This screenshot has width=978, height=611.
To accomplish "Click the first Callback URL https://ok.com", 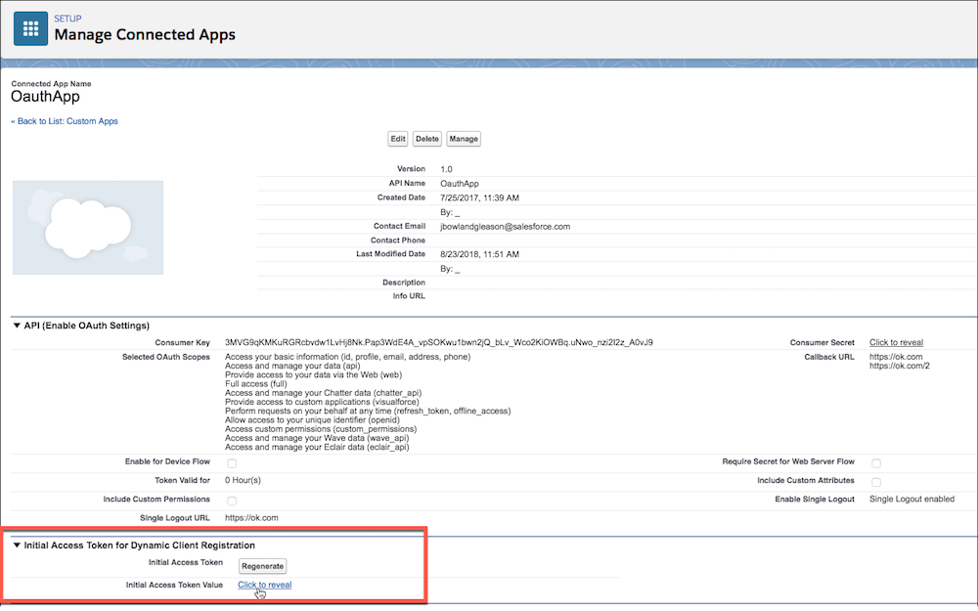I will click(896, 357).
